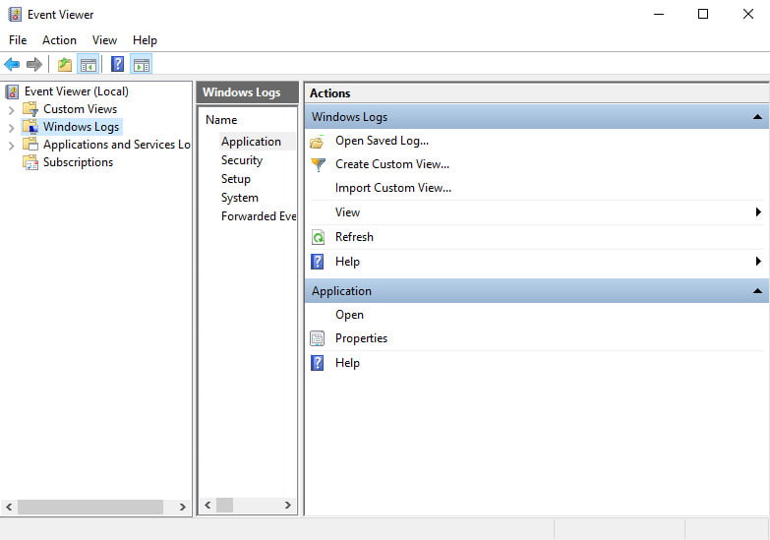The width and height of the screenshot is (770, 540).
Task: Select the Security log in list
Action: [242, 160]
